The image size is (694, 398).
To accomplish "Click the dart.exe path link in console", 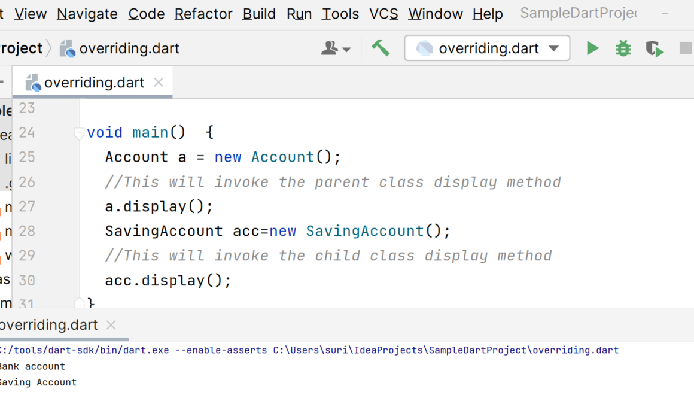I will point(84,350).
